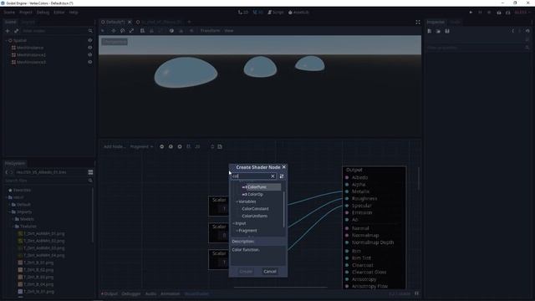Cancel the Create Shader Node dialog
This screenshot has width=535, height=301.
click(270, 272)
